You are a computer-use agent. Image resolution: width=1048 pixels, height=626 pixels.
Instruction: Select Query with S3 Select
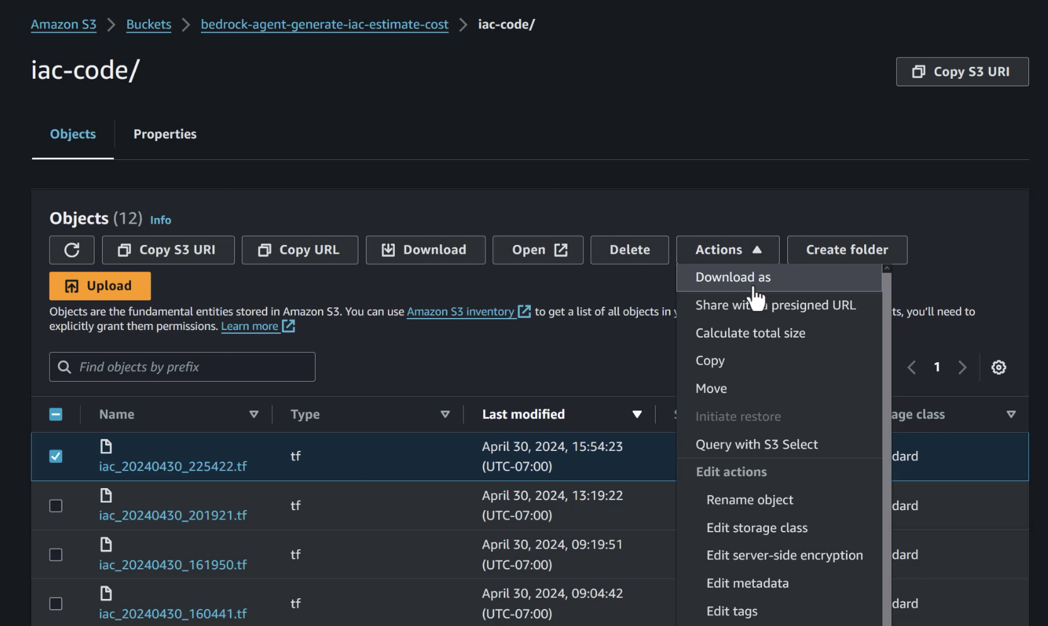(779, 445)
